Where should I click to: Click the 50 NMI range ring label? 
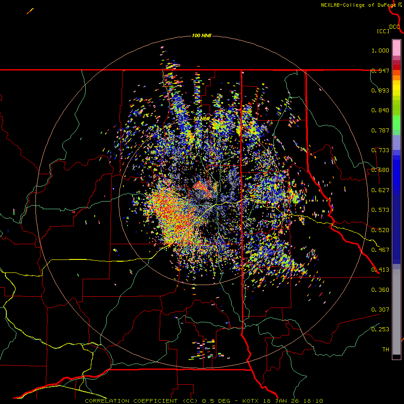202,119
